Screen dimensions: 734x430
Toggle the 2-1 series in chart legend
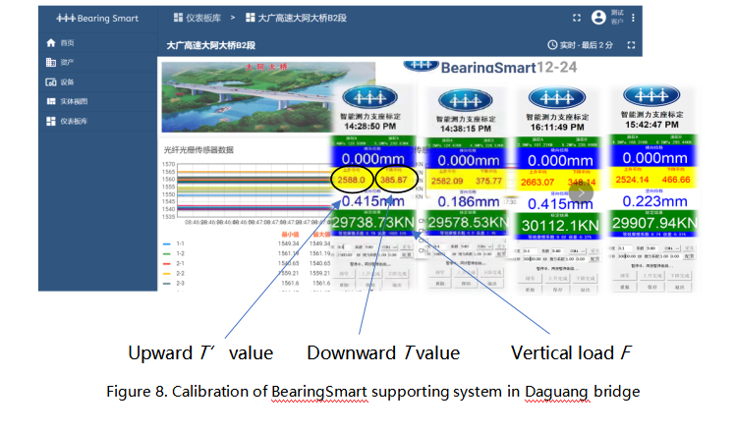tap(174, 263)
